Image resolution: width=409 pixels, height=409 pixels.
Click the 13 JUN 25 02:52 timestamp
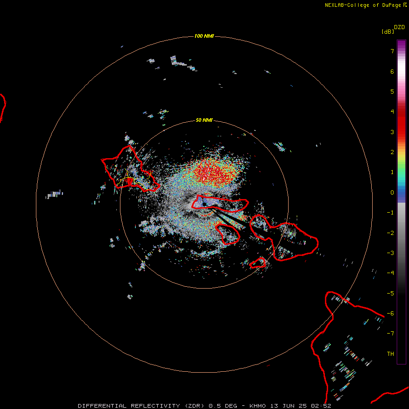[x=301, y=406]
